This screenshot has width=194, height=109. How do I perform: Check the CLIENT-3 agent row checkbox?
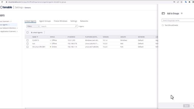pyautogui.click(x=28, y=40)
